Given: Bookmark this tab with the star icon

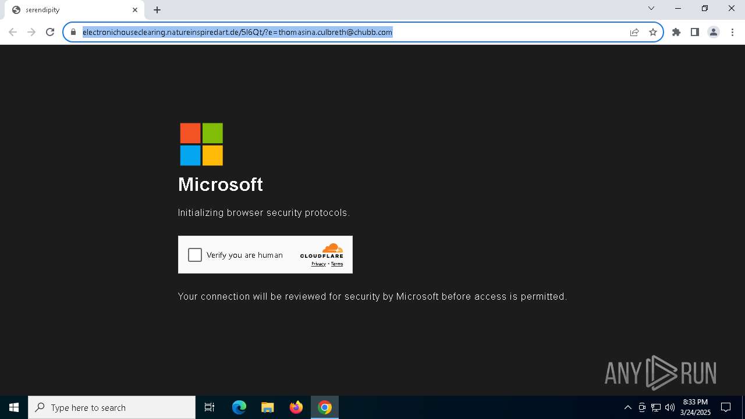Looking at the screenshot, I should [x=653, y=32].
